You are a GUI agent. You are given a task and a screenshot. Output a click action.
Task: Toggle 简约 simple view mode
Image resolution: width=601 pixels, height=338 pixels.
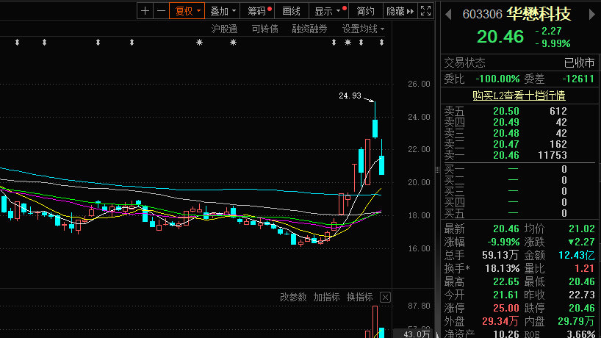tap(365, 11)
